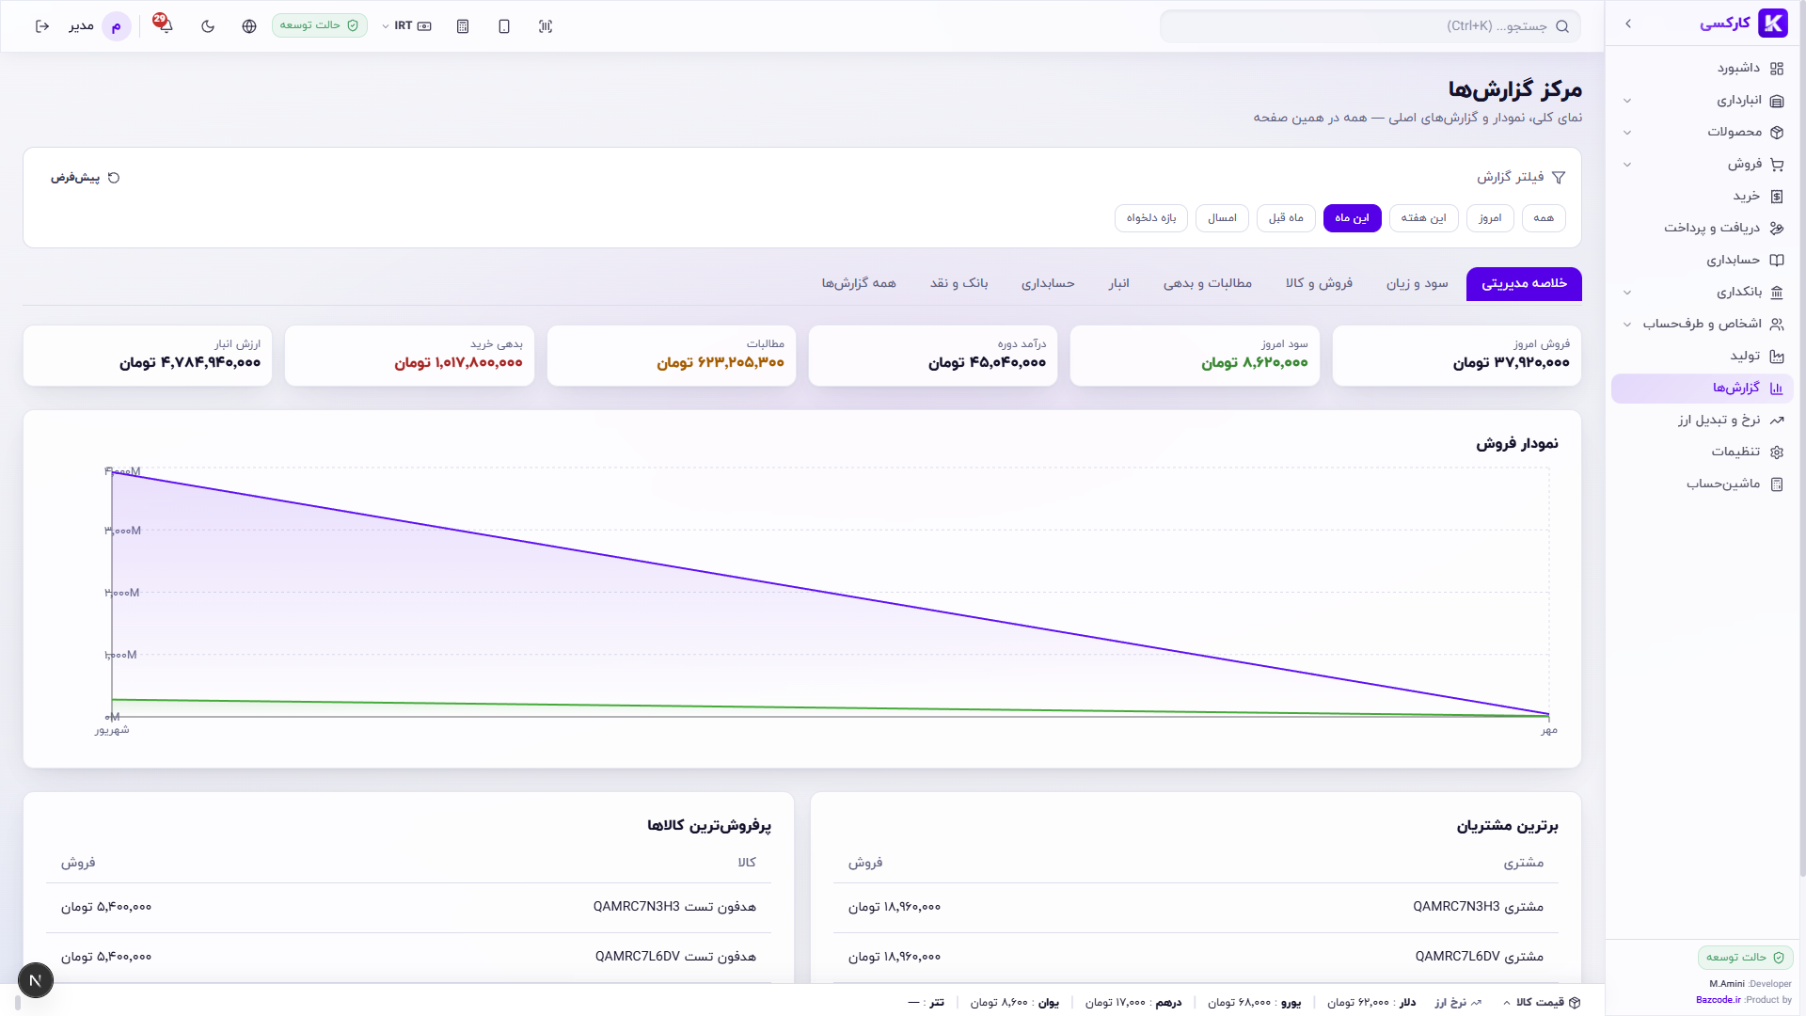The image size is (1806, 1016).
Task: Click the barcode scanner icon
Action: [x=546, y=26]
